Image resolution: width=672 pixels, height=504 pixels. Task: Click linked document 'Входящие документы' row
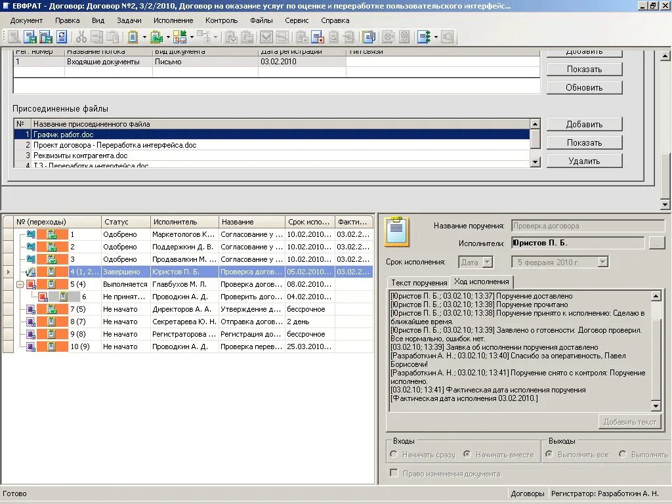(x=276, y=62)
